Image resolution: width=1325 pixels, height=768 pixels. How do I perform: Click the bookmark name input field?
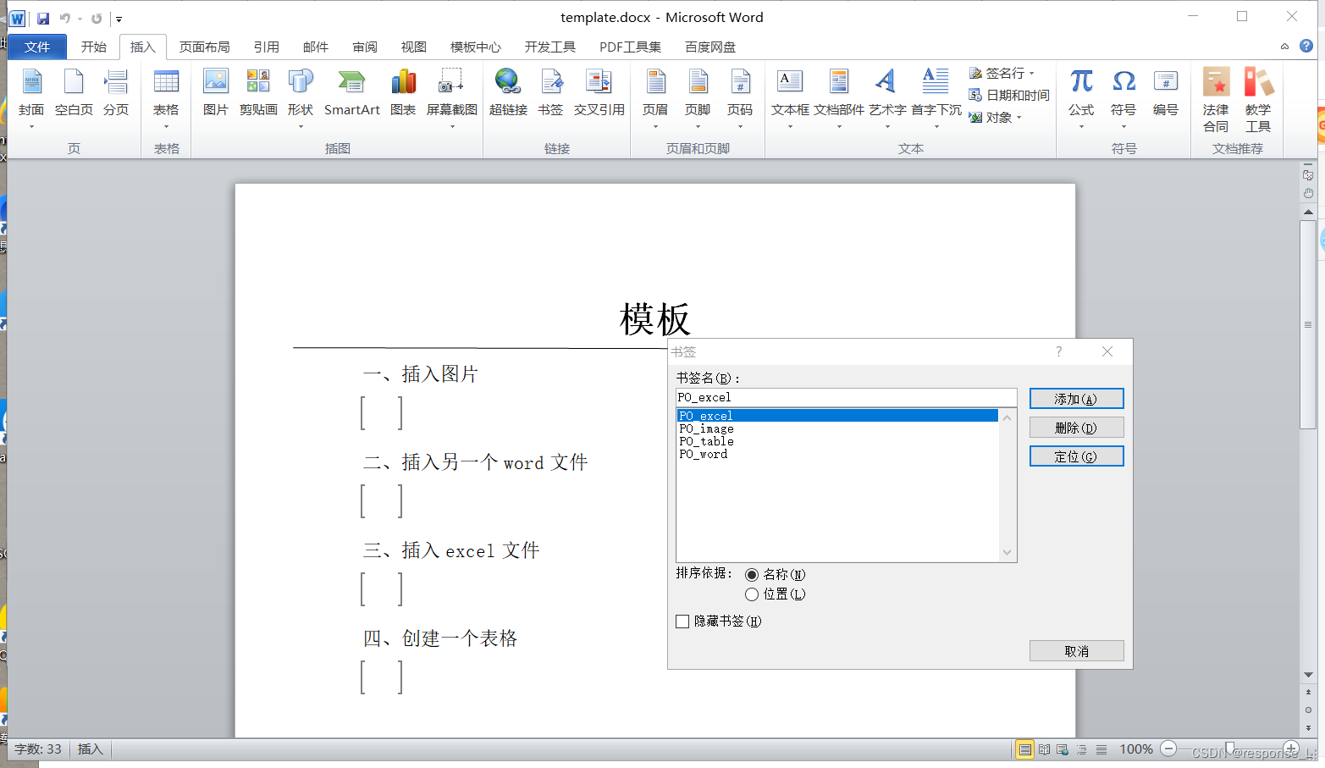[846, 397]
